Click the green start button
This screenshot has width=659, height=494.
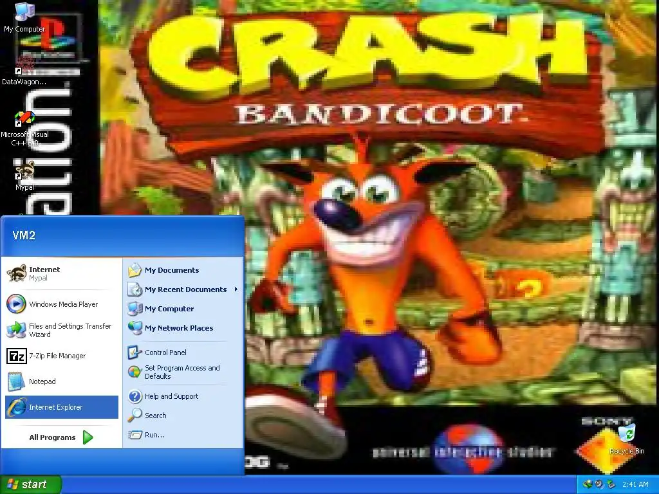pos(30,484)
